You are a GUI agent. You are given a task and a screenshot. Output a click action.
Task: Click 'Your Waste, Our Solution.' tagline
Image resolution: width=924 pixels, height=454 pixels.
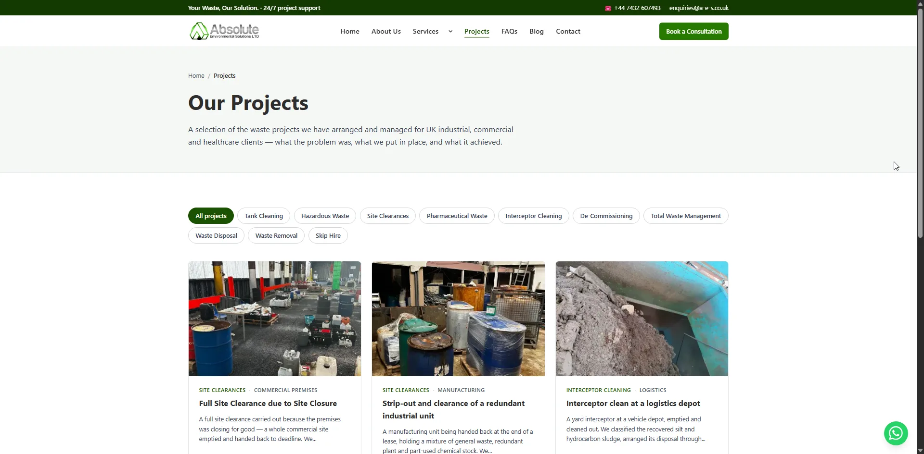223,8
